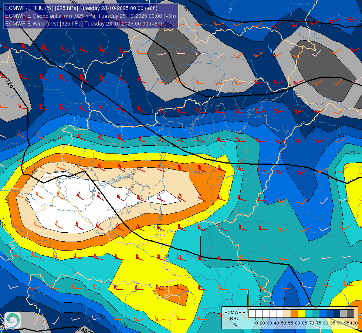
Task: Pick the light gray 90-95 legend swatch
Action: click(344, 314)
